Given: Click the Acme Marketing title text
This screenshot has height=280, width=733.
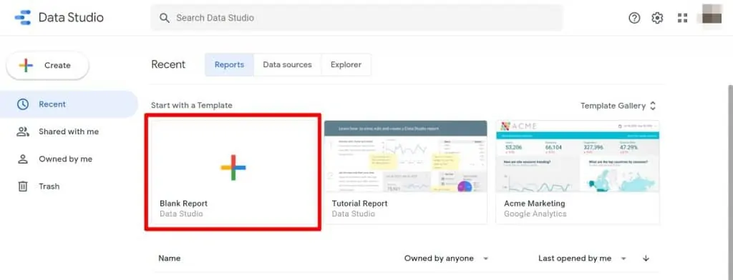Looking at the screenshot, I should coord(534,204).
